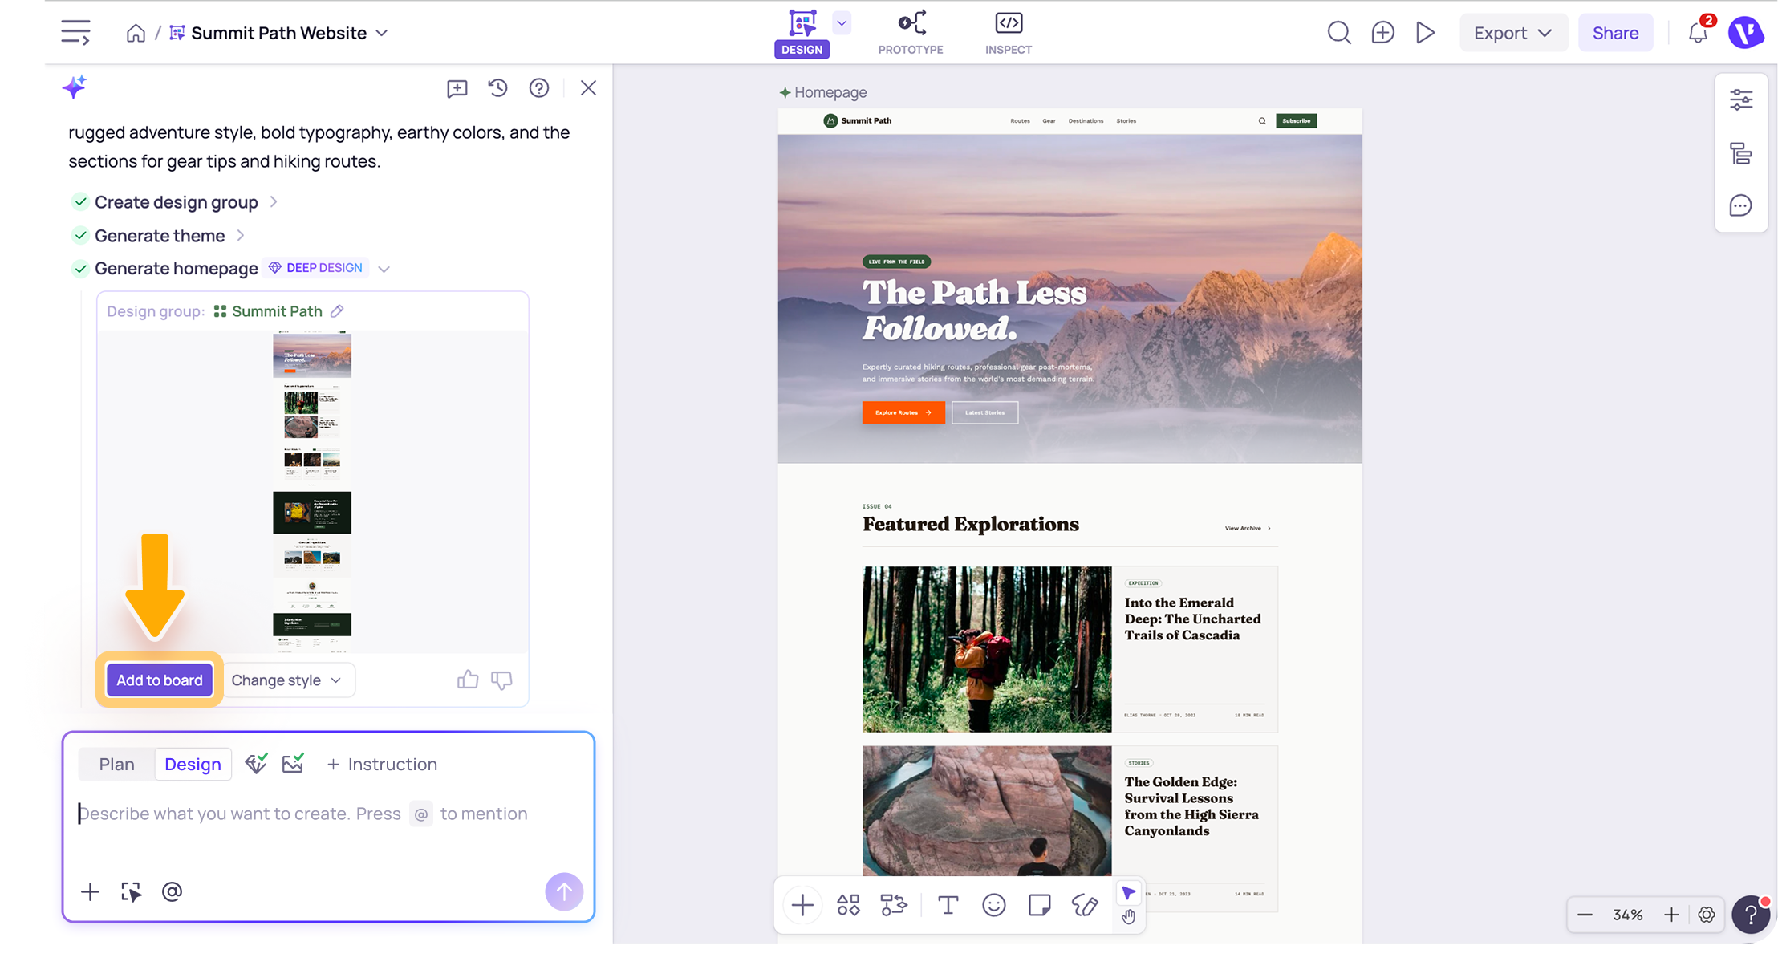
Task: Switch assistant to Plan mode
Action: tap(116, 764)
